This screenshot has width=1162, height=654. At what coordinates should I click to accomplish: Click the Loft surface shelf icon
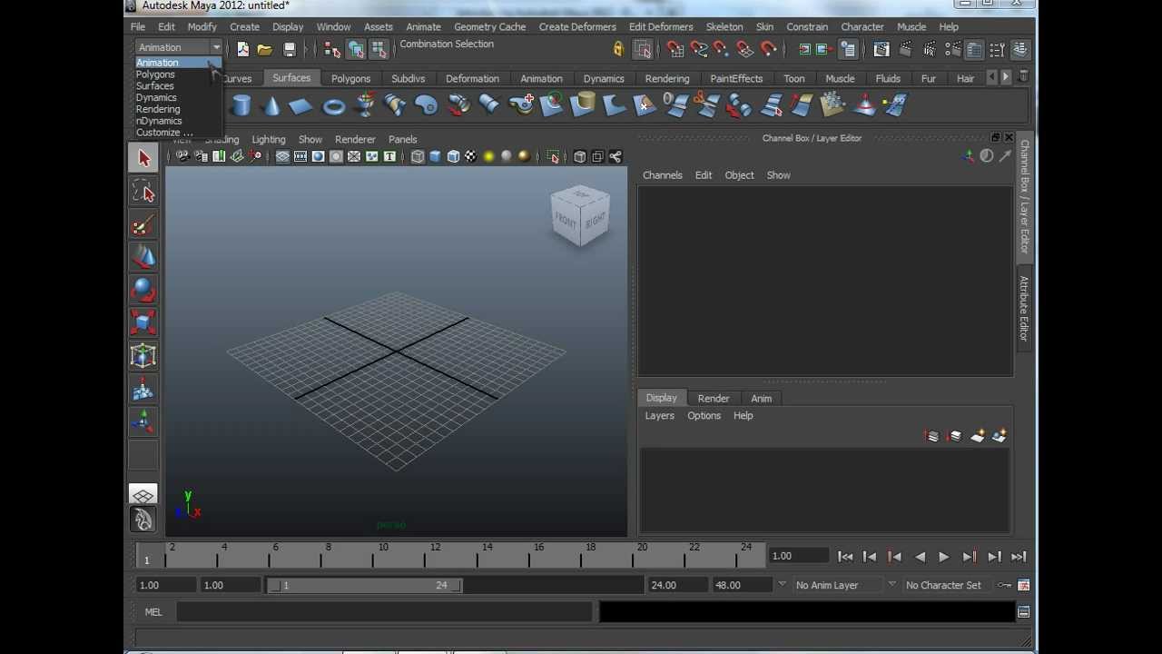396,106
